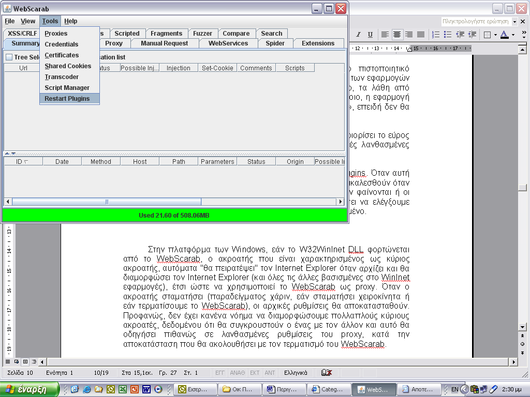Switch to the Fuzzer tab
Image resolution: width=530 pixels, height=397 pixels.
[x=202, y=34]
